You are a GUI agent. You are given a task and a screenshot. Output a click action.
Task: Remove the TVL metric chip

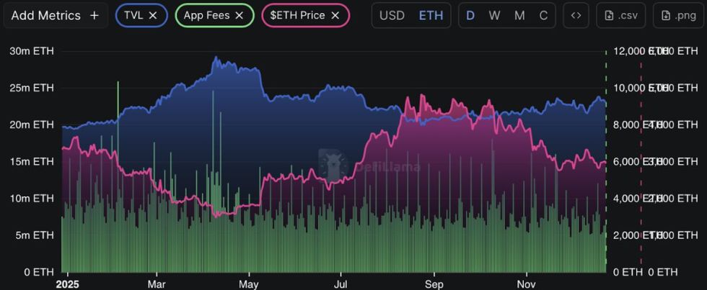(x=153, y=15)
